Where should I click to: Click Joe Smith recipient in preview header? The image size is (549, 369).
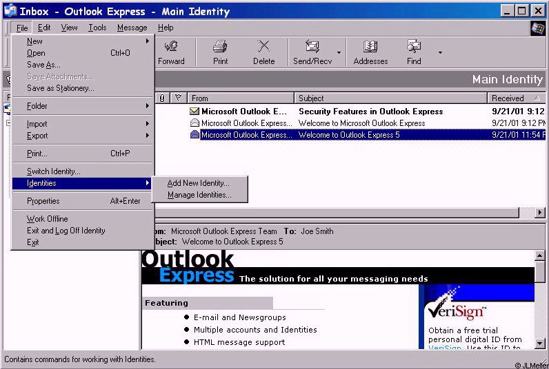317,231
